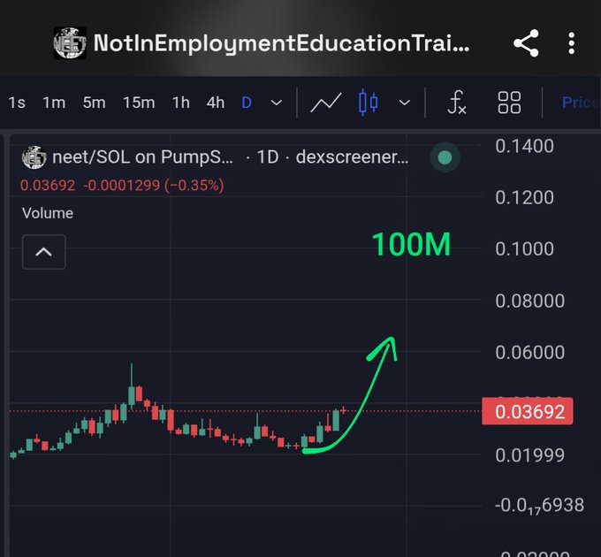This screenshot has width=601, height=557.
Task: Tap the 0.01999 price axis label
Action: 529,455
